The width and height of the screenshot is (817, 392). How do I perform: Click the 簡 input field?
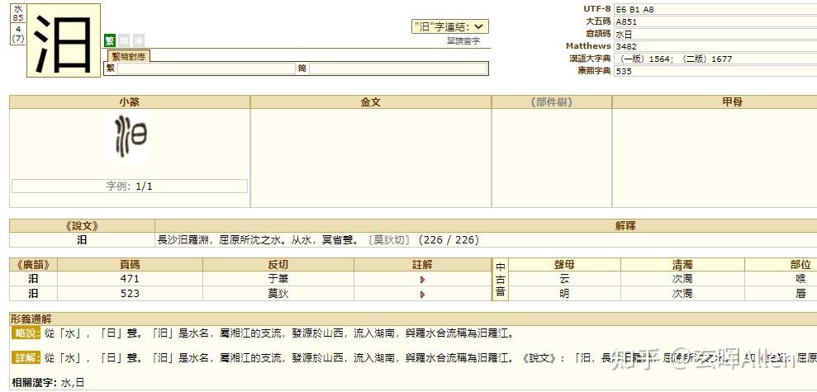(x=398, y=68)
